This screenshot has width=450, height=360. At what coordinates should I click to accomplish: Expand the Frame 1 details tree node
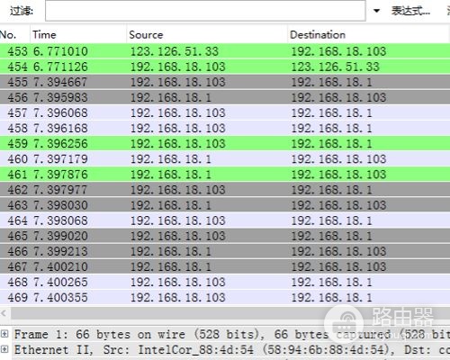point(4,334)
